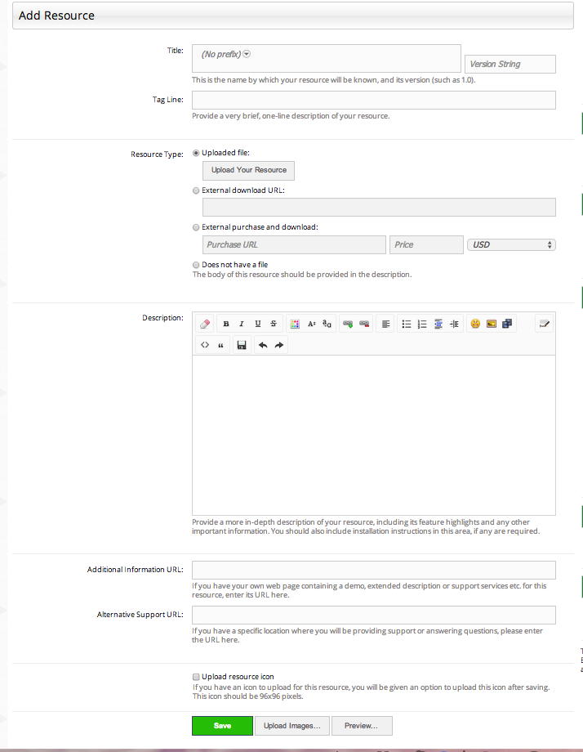Click the Tag Line input field
This screenshot has height=752, width=583.
pos(374,101)
